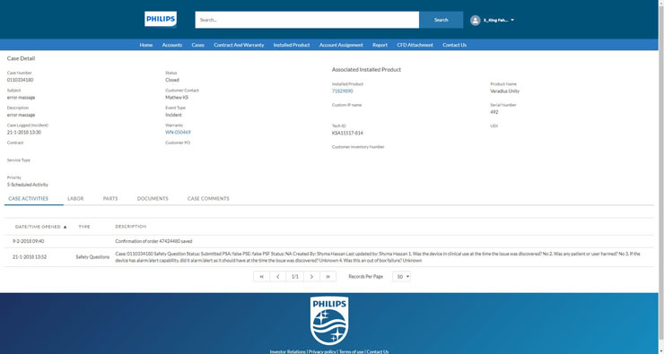The height and width of the screenshot is (354, 664).
Task: Open the Records Per Page dropdown
Action: point(401,277)
